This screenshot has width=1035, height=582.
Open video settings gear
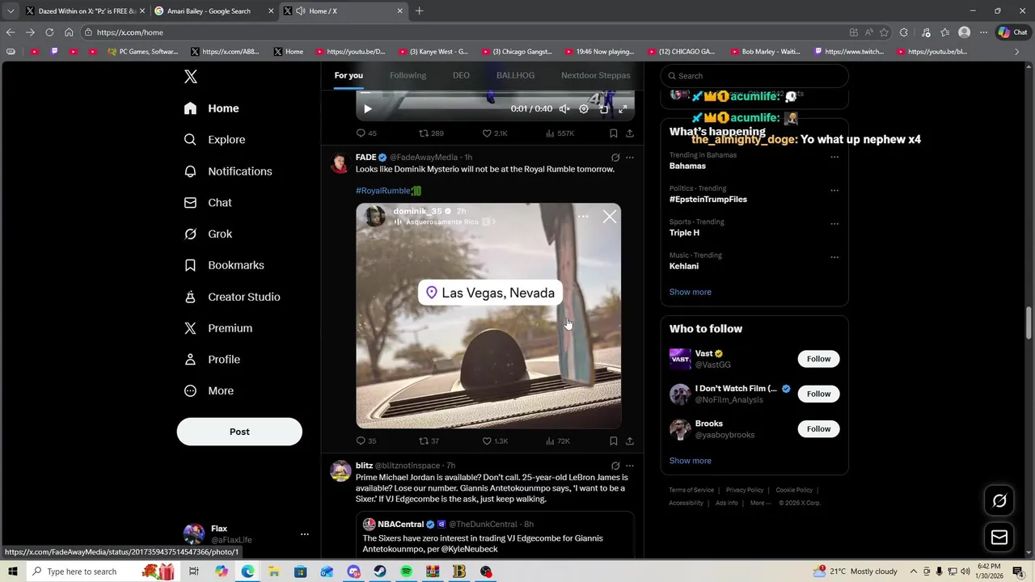[x=584, y=109]
